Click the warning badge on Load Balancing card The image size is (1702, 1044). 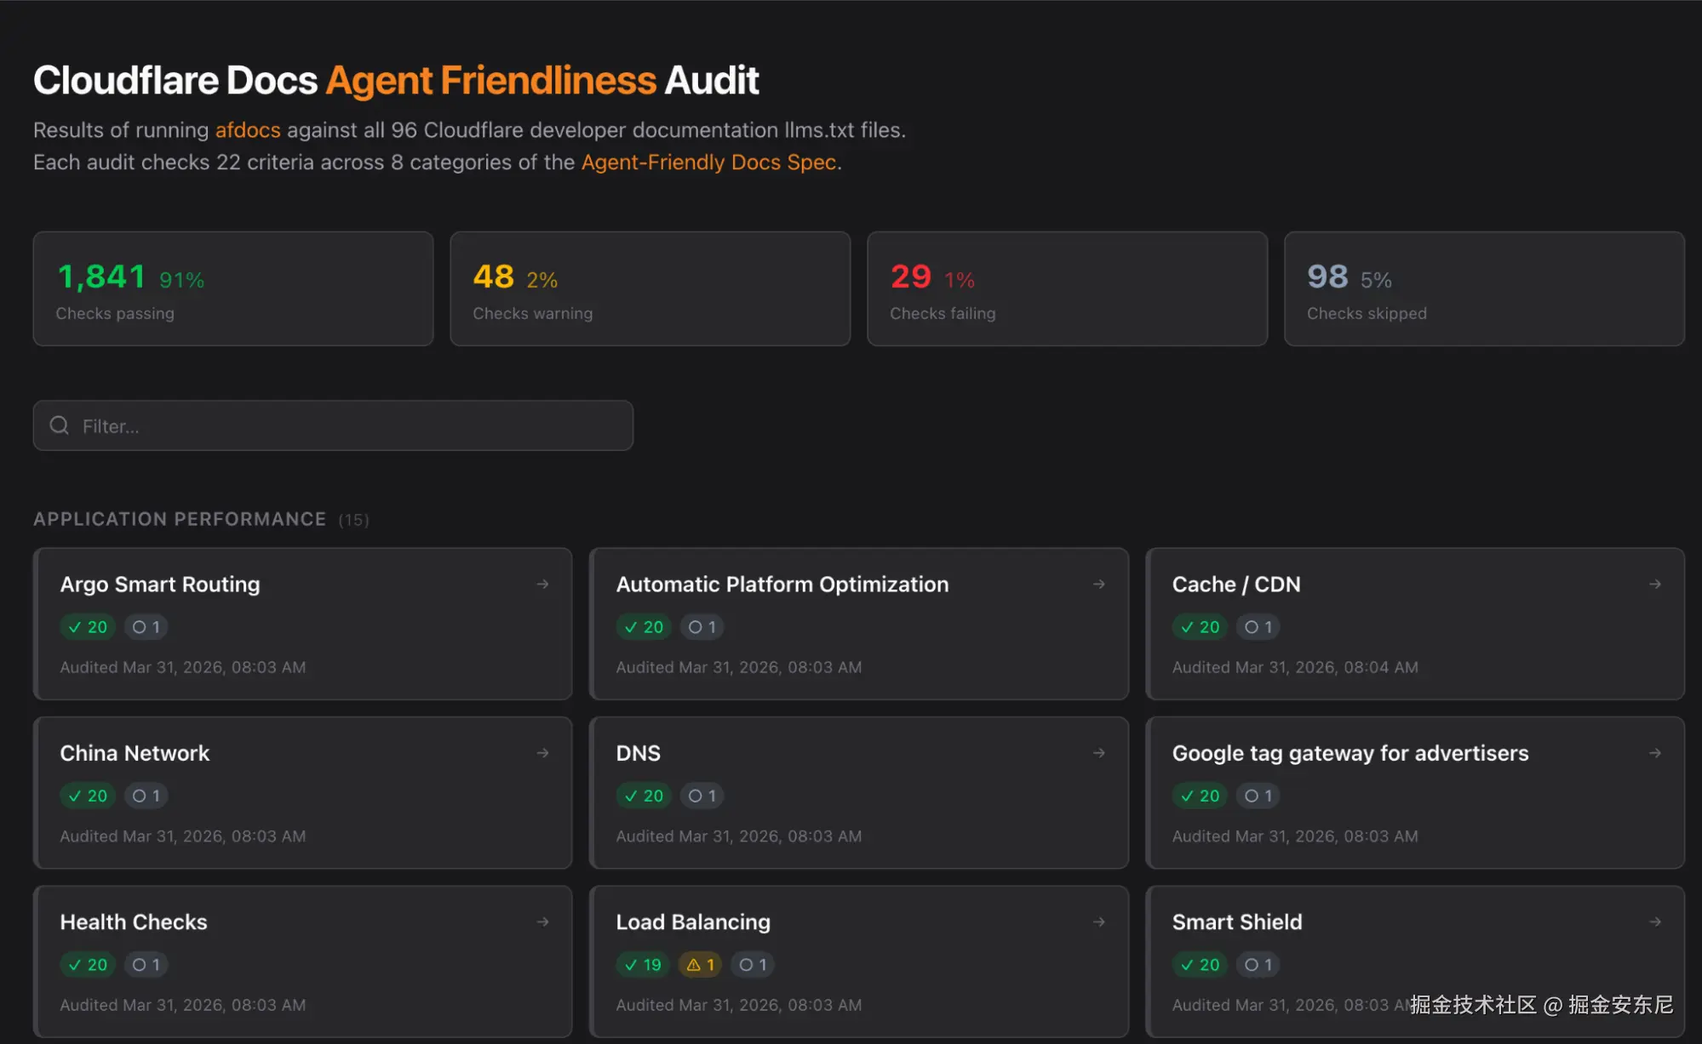700,964
